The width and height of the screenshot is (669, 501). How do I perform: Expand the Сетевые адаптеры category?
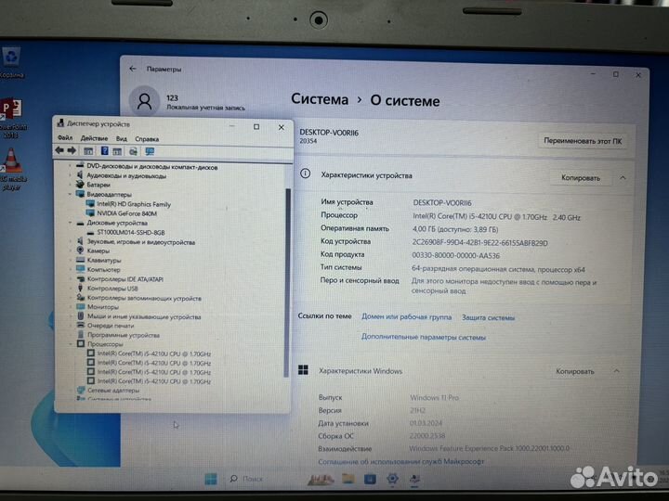coord(70,390)
